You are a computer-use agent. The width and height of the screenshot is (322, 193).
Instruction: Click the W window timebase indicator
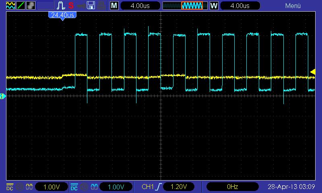point(214,6)
